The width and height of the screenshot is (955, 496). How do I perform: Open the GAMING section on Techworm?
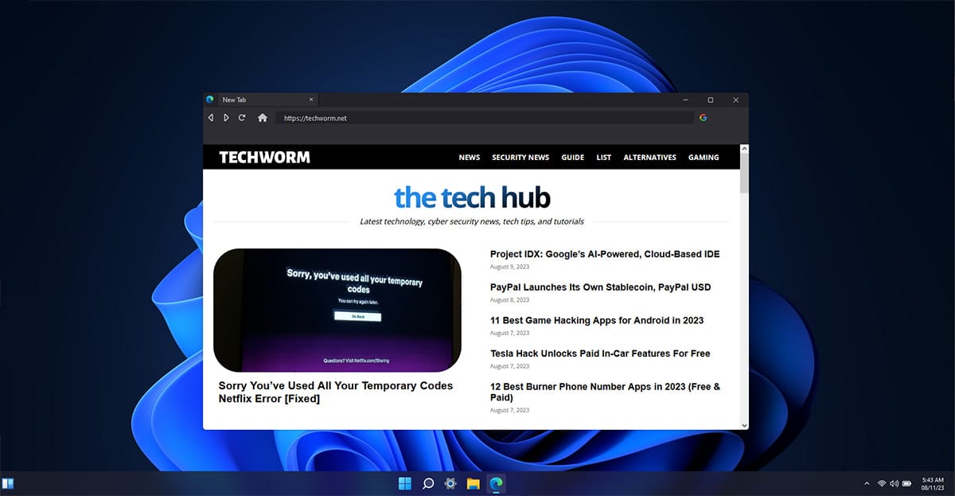tap(704, 157)
